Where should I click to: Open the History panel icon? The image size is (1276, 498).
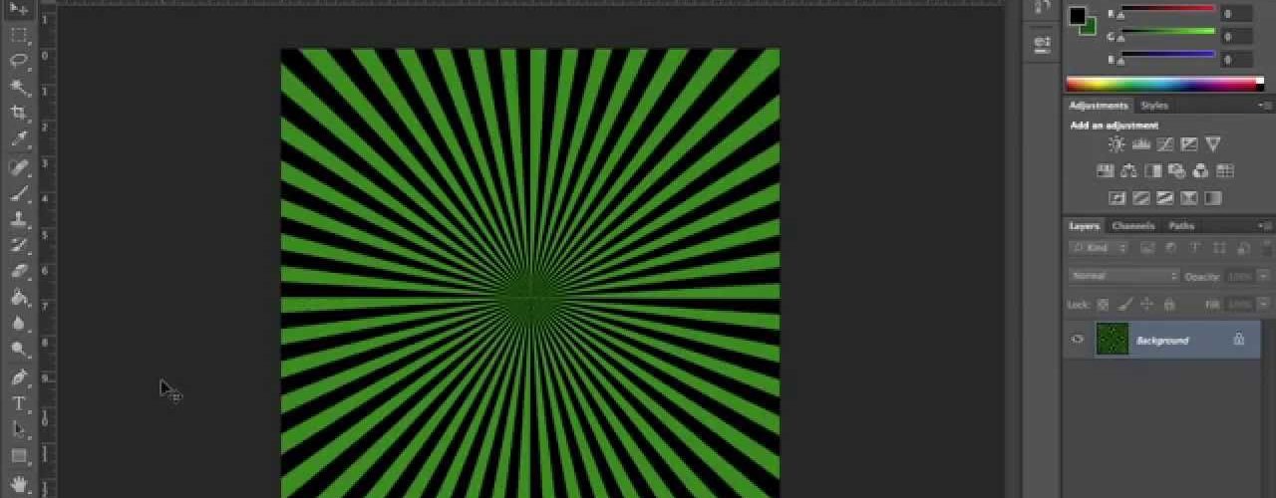[1043, 8]
